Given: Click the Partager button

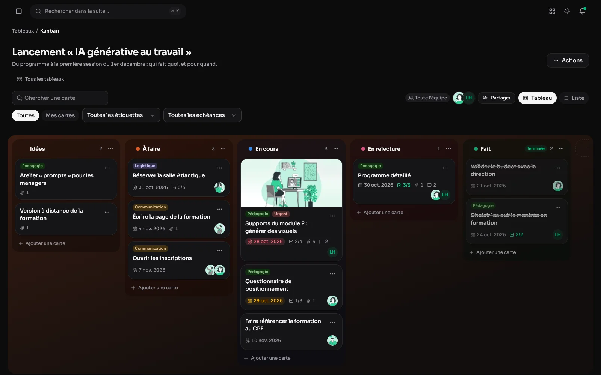Looking at the screenshot, I should click(x=497, y=98).
